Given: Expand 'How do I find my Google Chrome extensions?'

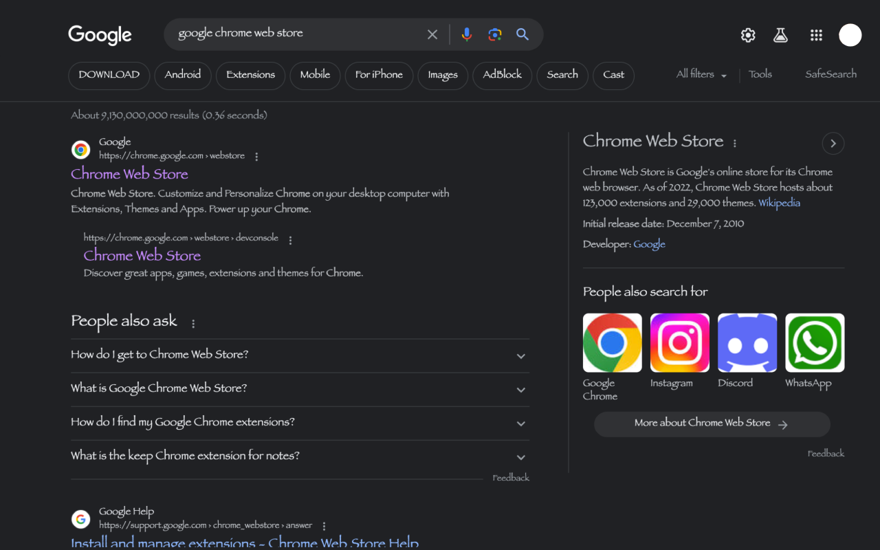Looking at the screenshot, I should tap(300, 423).
